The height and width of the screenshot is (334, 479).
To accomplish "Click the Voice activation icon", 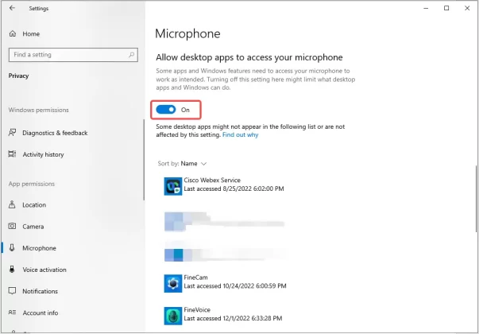I will pyautogui.click(x=12, y=270).
